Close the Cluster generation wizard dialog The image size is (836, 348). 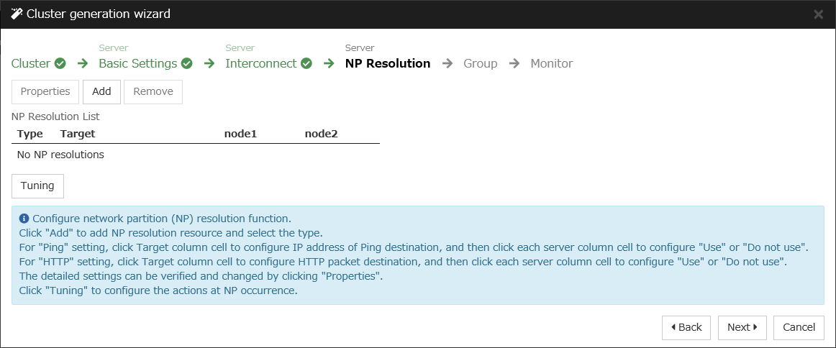818,14
